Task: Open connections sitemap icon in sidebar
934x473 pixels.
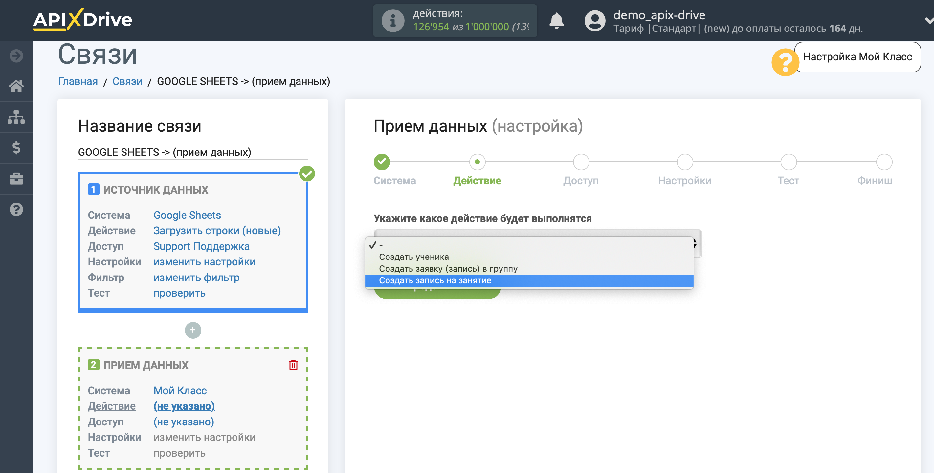Action: click(16, 117)
